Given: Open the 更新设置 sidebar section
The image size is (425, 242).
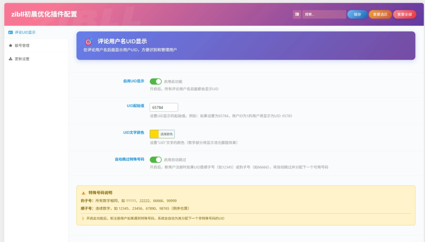Looking at the screenshot, I should (36, 59).
